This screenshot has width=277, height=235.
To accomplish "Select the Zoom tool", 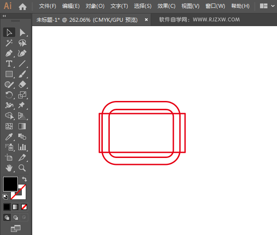I will point(22,168).
